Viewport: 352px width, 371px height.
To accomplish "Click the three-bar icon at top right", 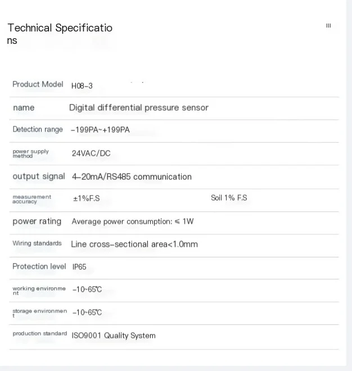I will pyautogui.click(x=328, y=26).
